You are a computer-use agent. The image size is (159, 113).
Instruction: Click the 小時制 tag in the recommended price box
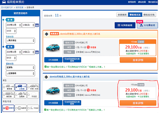[x=141, y=42]
